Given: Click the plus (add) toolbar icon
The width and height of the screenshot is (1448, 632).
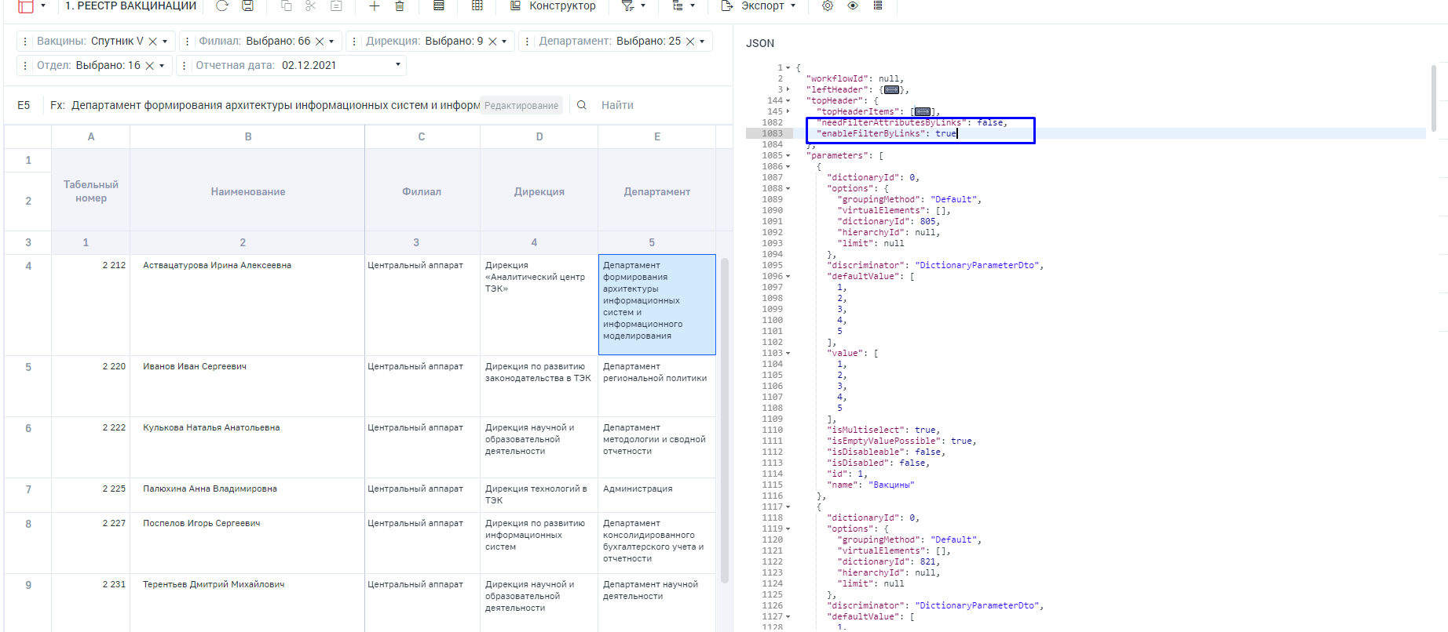Looking at the screenshot, I should [375, 5].
